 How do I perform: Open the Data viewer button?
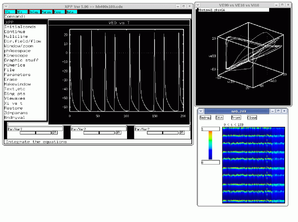click(x=71, y=12)
